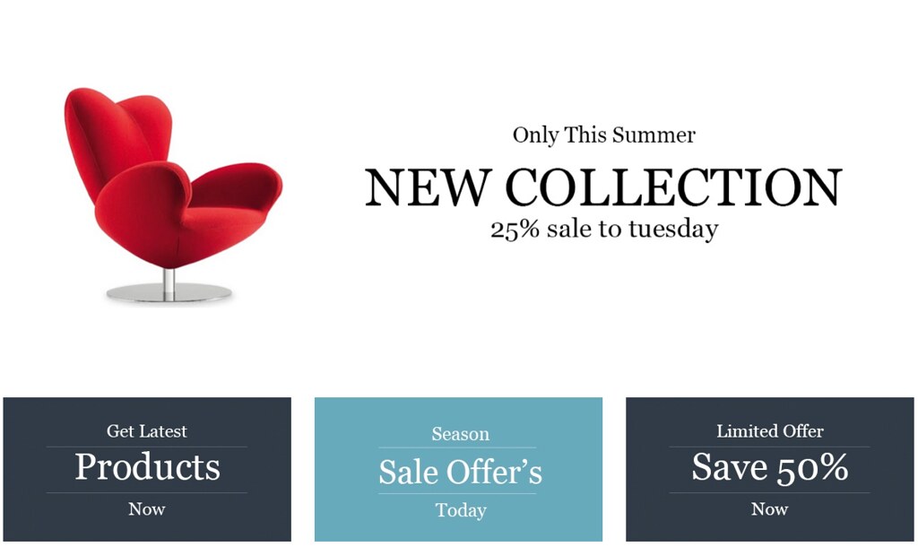
Task: Click the chair's round metal base
Action: [169, 293]
